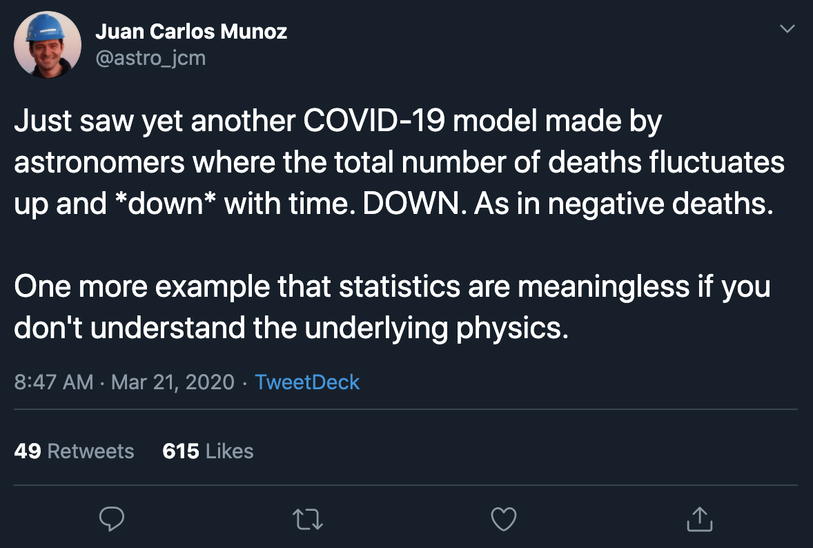Show the 615 Likes list
This screenshot has width=813, height=548.
[208, 451]
